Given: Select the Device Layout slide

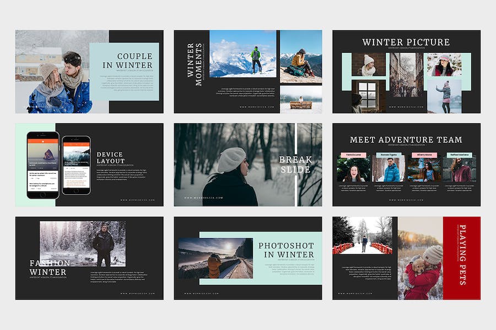Looking at the screenshot, I should tap(89, 165).
